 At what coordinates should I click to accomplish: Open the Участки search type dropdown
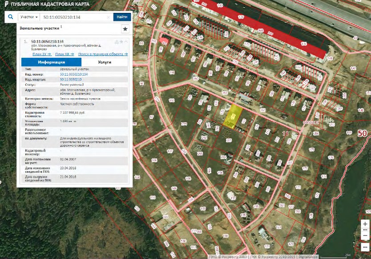(x=29, y=17)
